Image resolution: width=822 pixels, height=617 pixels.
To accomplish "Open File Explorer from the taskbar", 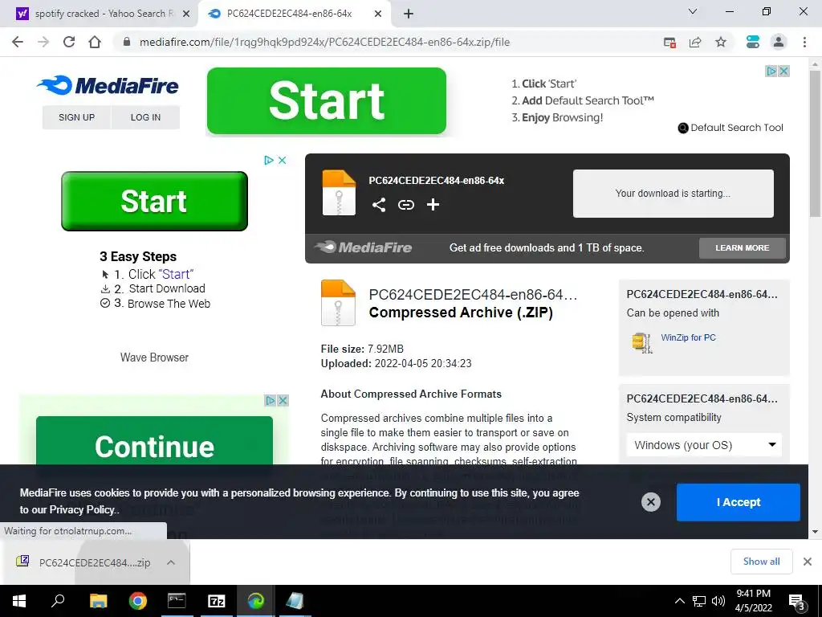I will tap(98, 601).
